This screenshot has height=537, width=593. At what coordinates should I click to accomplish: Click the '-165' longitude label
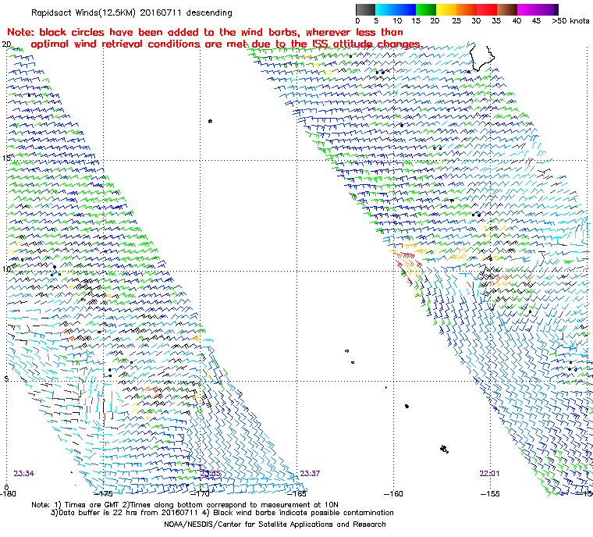pos(297,493)
